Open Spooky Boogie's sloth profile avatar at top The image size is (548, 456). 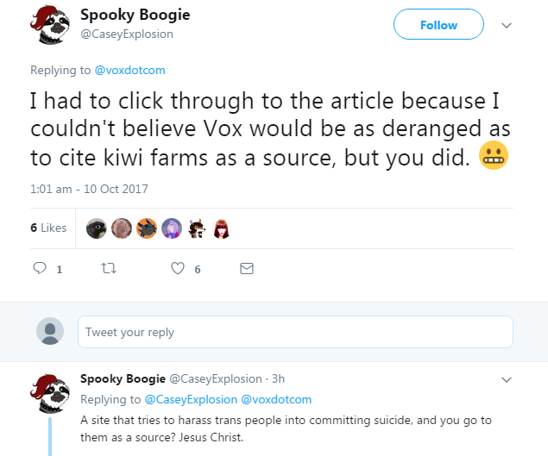coord(50,25)
